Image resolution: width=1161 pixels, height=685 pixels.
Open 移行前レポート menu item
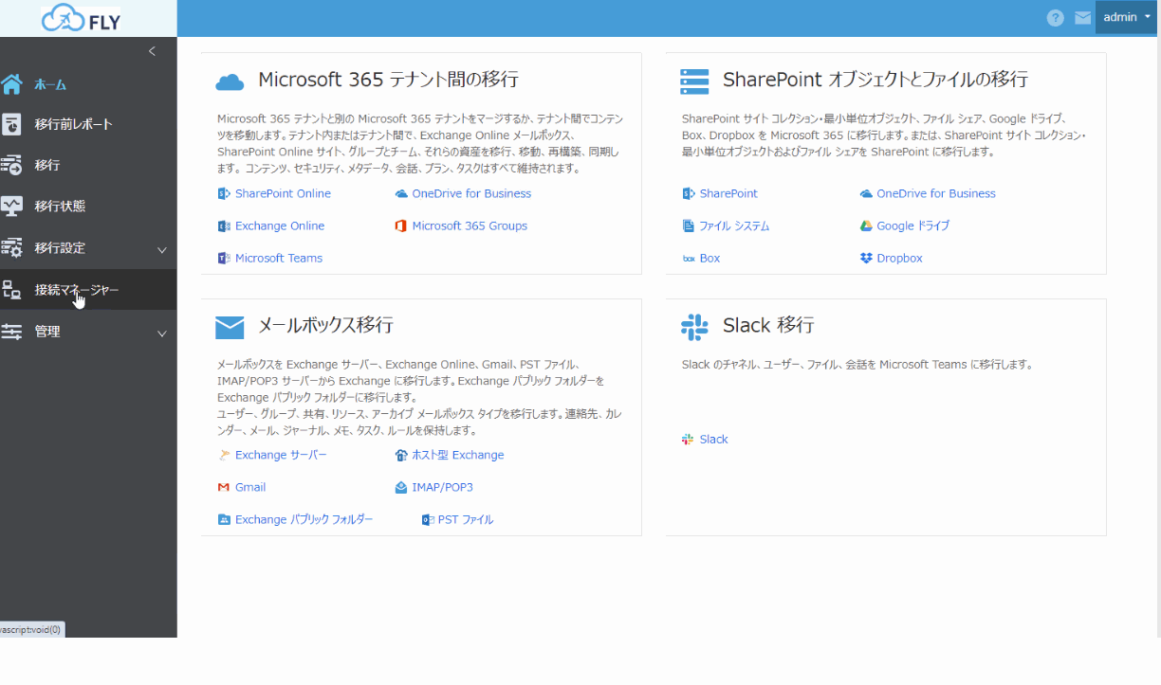[73, 124]
